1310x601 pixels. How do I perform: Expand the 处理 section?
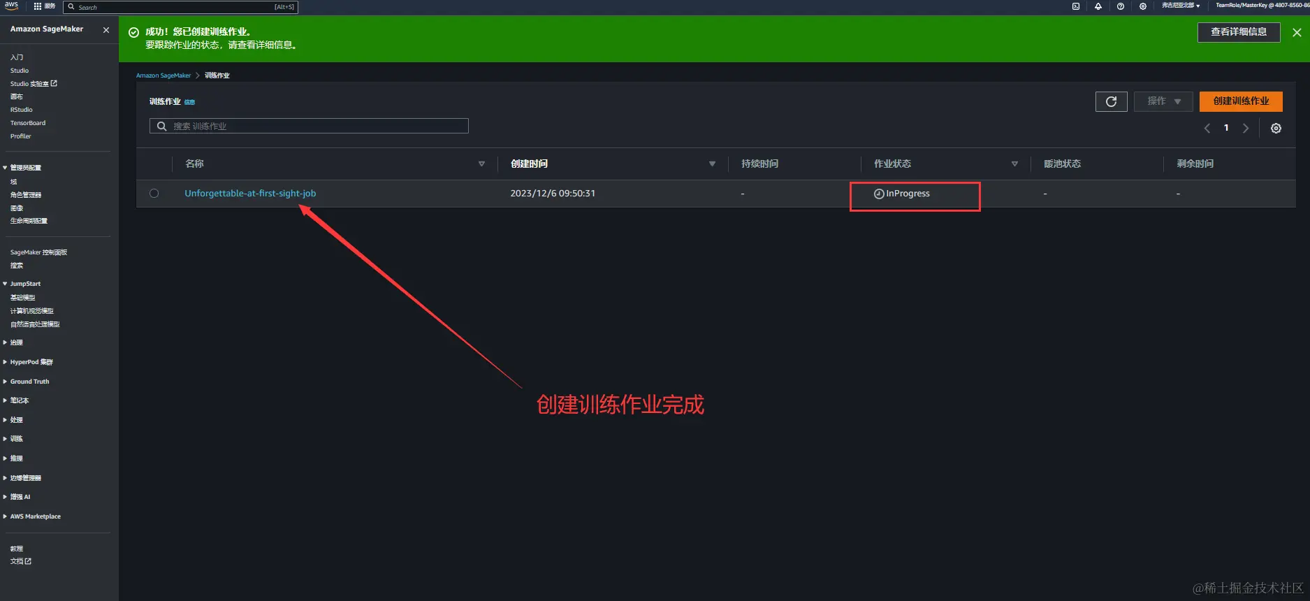tap(5, 420)
